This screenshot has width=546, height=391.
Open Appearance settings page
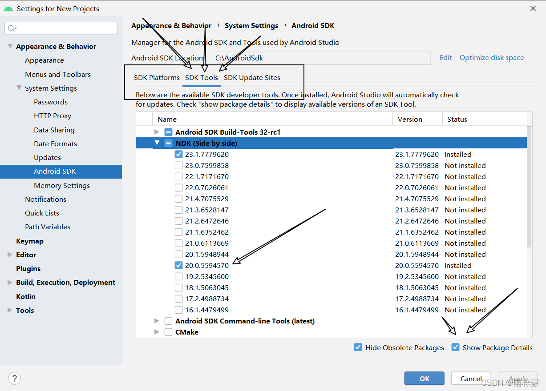[44, 60]
